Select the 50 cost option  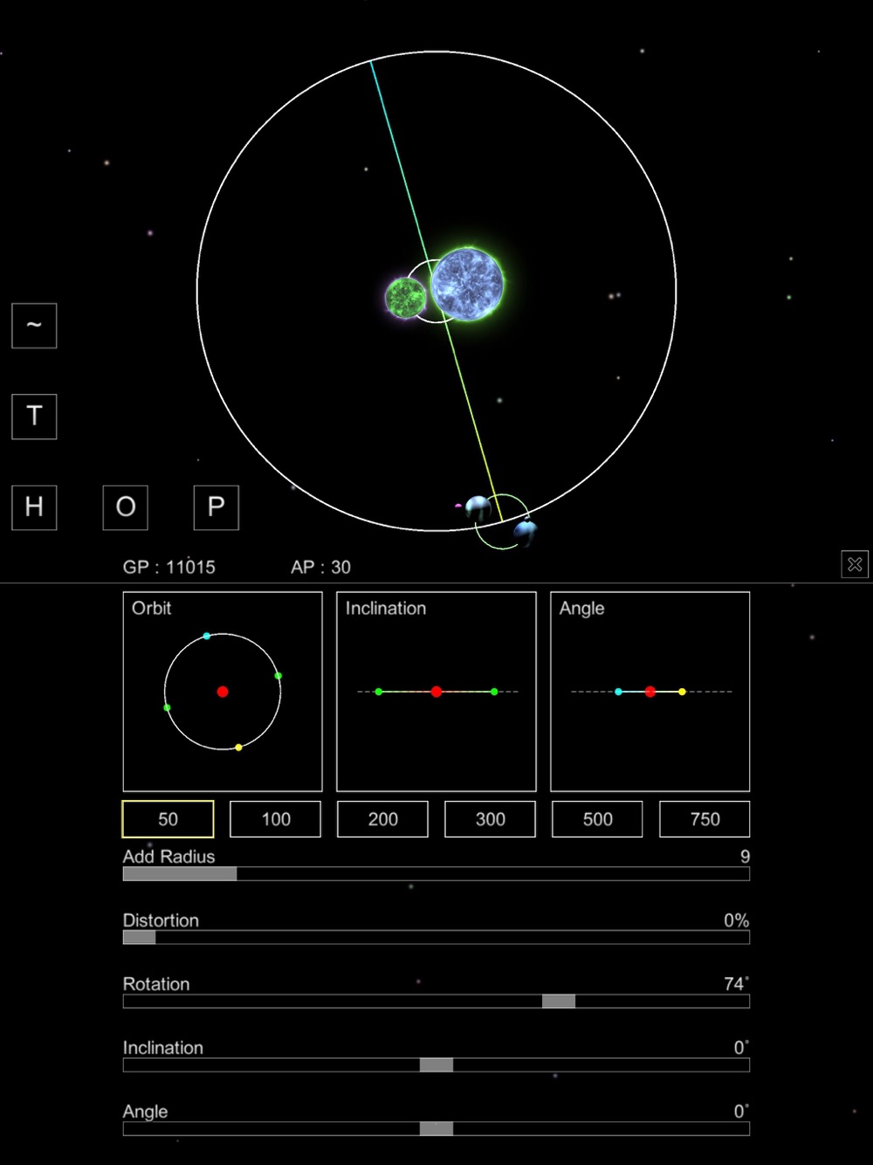pos(168,819)
